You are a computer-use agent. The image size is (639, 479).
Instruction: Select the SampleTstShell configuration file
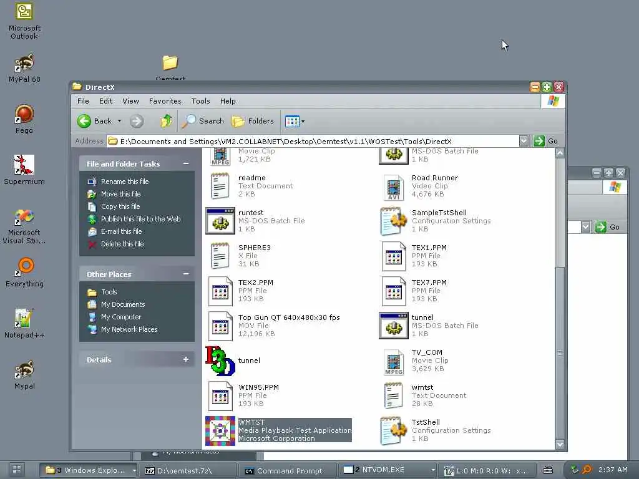[436, 221]
